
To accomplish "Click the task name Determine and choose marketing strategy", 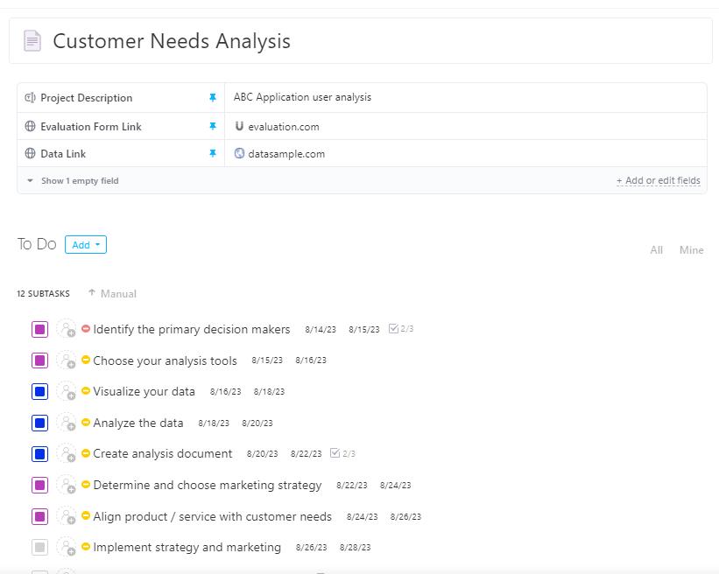I will (208, 485).
